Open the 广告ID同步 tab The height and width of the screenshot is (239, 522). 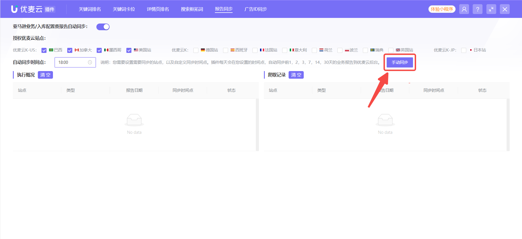[256, 9]
